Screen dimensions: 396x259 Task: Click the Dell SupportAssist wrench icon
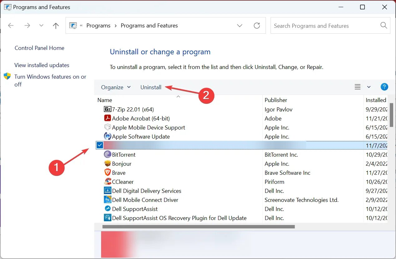coord(107,209)
